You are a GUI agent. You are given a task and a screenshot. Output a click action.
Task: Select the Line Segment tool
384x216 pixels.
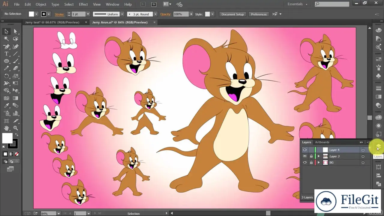click(x=16, y=54)
